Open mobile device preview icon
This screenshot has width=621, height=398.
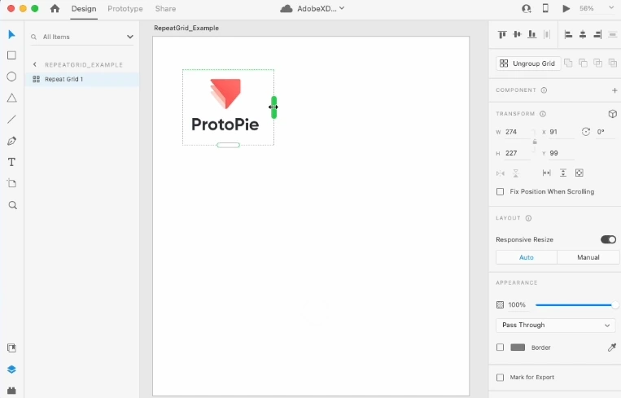tap(545, 8)
